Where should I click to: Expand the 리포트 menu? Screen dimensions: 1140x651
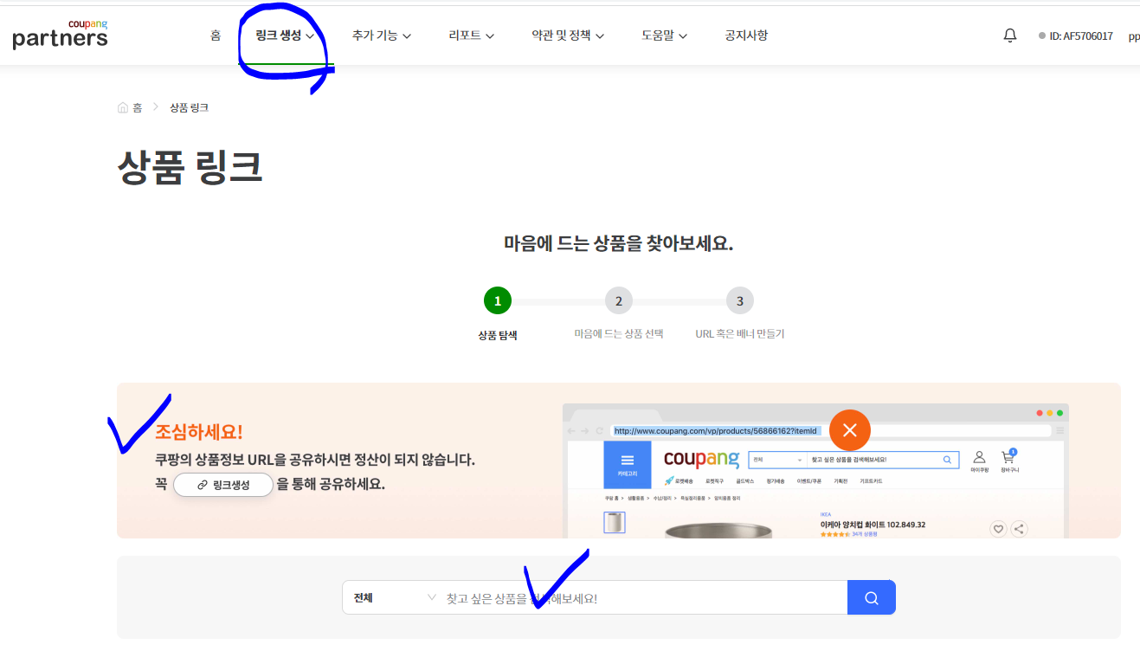tap(472, 35)
